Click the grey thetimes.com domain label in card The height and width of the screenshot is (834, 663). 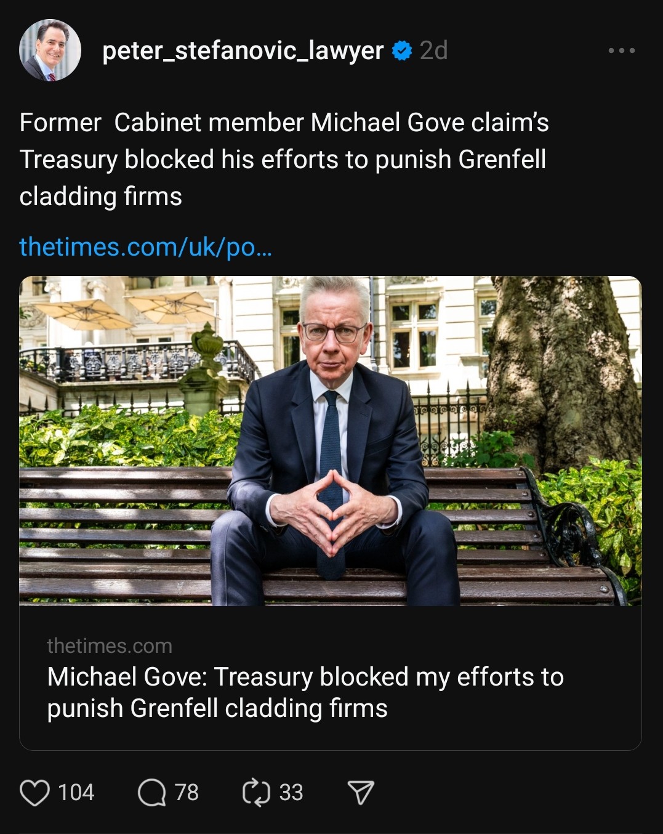coord(110,646)
